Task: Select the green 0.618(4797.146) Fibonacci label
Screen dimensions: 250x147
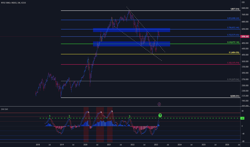Action: tap(233, 42)
